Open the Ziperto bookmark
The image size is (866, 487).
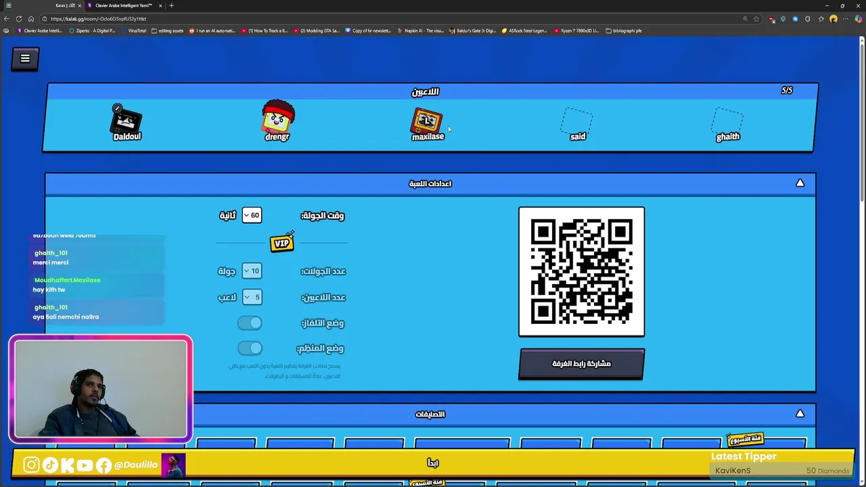point(92,30)
